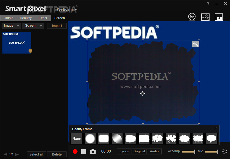Screen dimensions: 230x159
Task: Adjust the Mic volume slider
Action: pyautogui.click(x=211, y=151)
